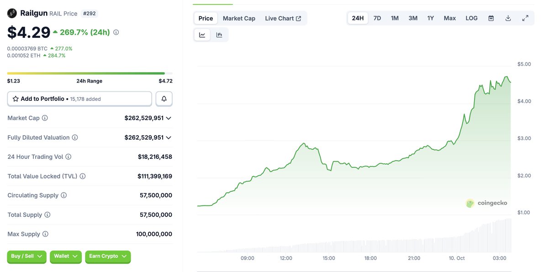Open the Wallet dropdown

click(x=66, y=256)
